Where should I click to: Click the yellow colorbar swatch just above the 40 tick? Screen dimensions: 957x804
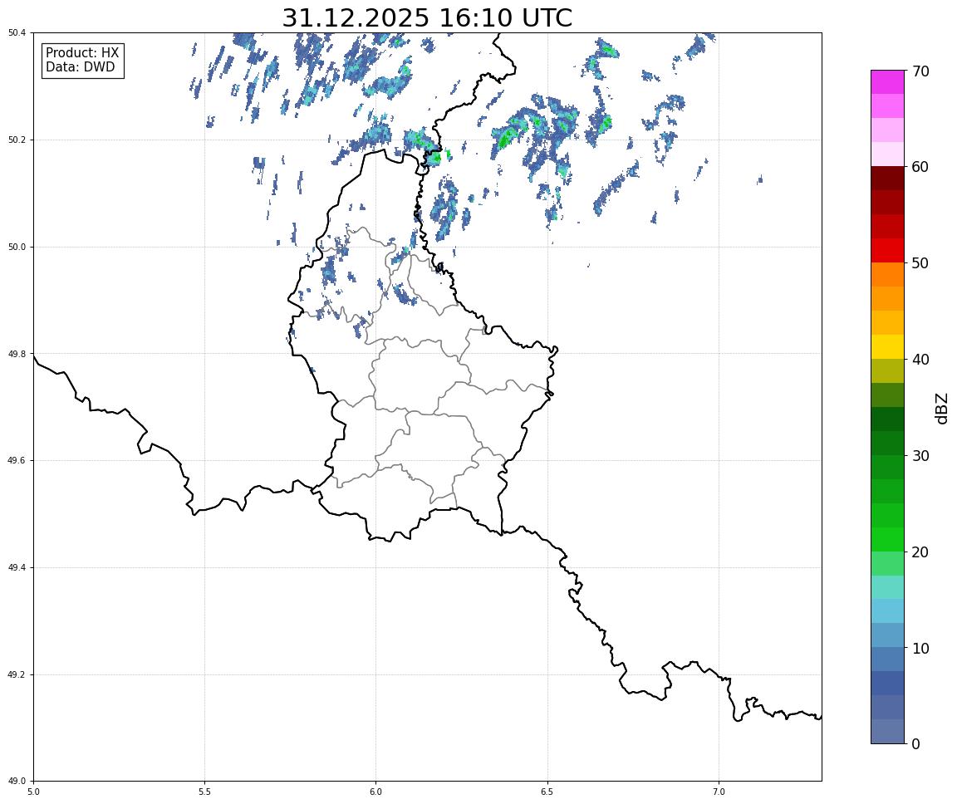click(887, 347)
